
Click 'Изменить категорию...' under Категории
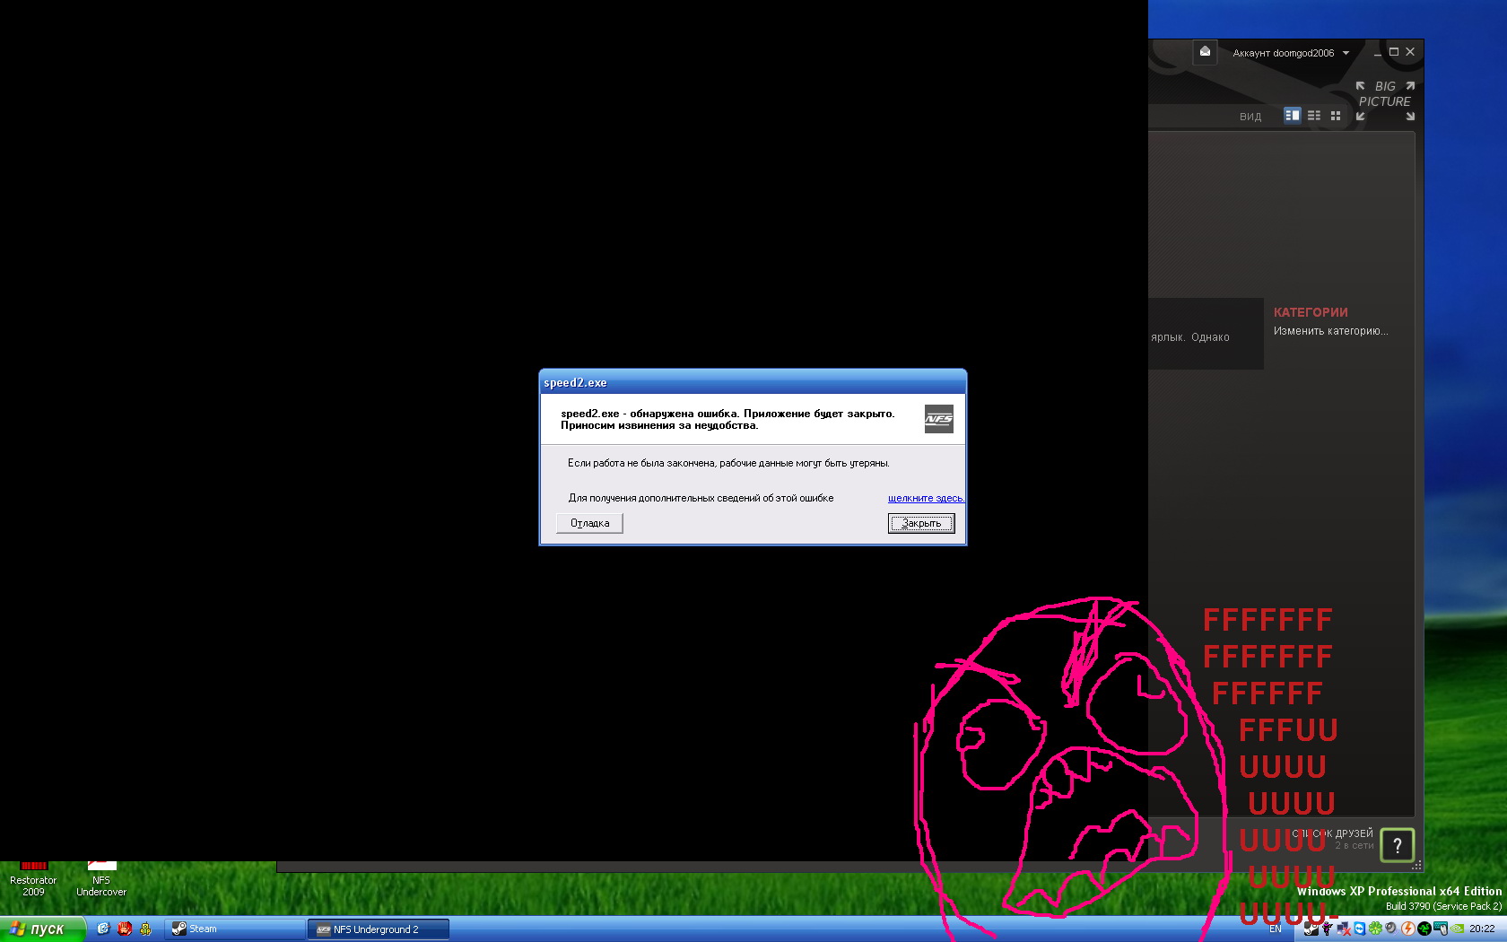1330,331
